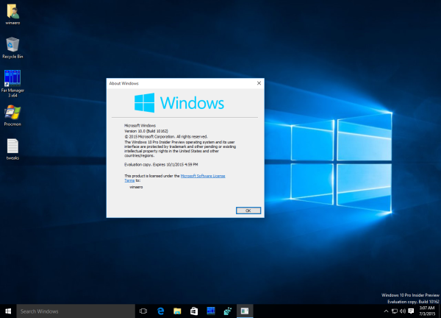Switch to Far Manager taskbar icon
441x318 pixels.
[211, 311]
